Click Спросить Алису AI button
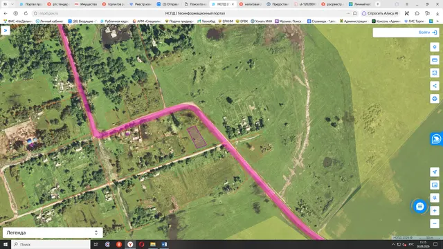Viewport: 443px width, 249px height. (381, 13)
